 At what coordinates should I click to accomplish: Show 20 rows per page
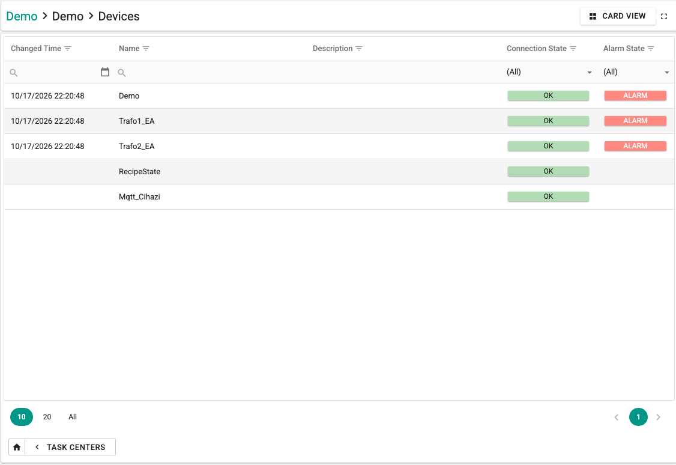pyautogui.click(x=47, y=417)
